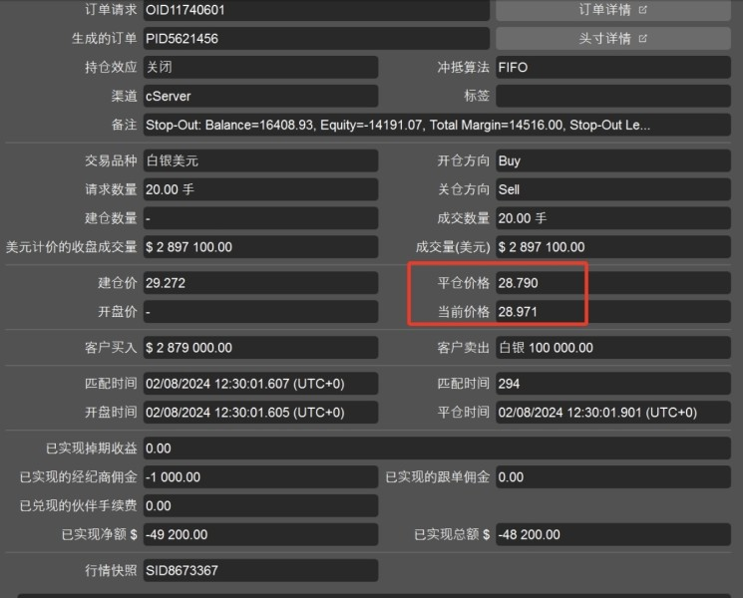Click the 渠道 field showing cServer
Viewport: 743px width, 598px height.
259,97
